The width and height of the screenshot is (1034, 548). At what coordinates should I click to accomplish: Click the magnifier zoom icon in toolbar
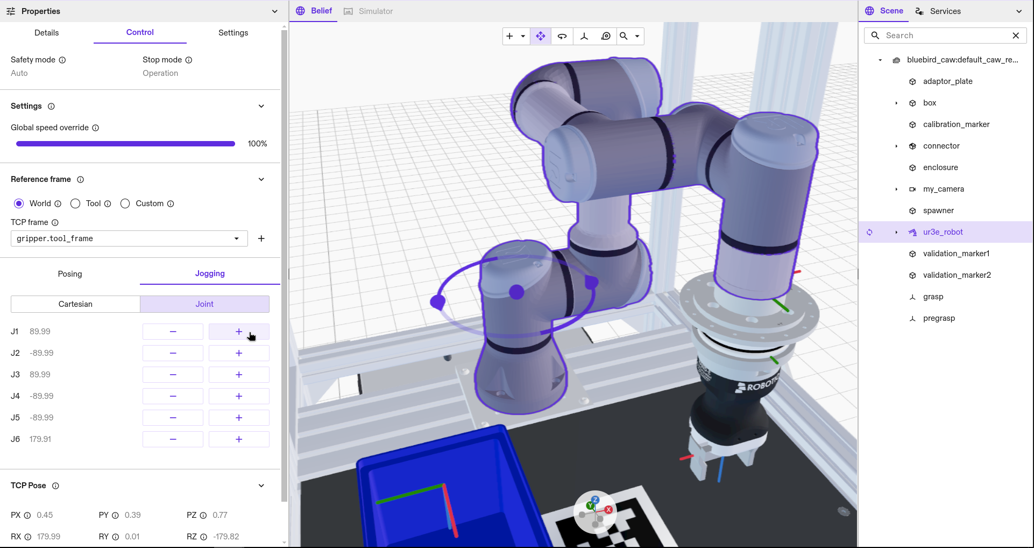(624, 36)
